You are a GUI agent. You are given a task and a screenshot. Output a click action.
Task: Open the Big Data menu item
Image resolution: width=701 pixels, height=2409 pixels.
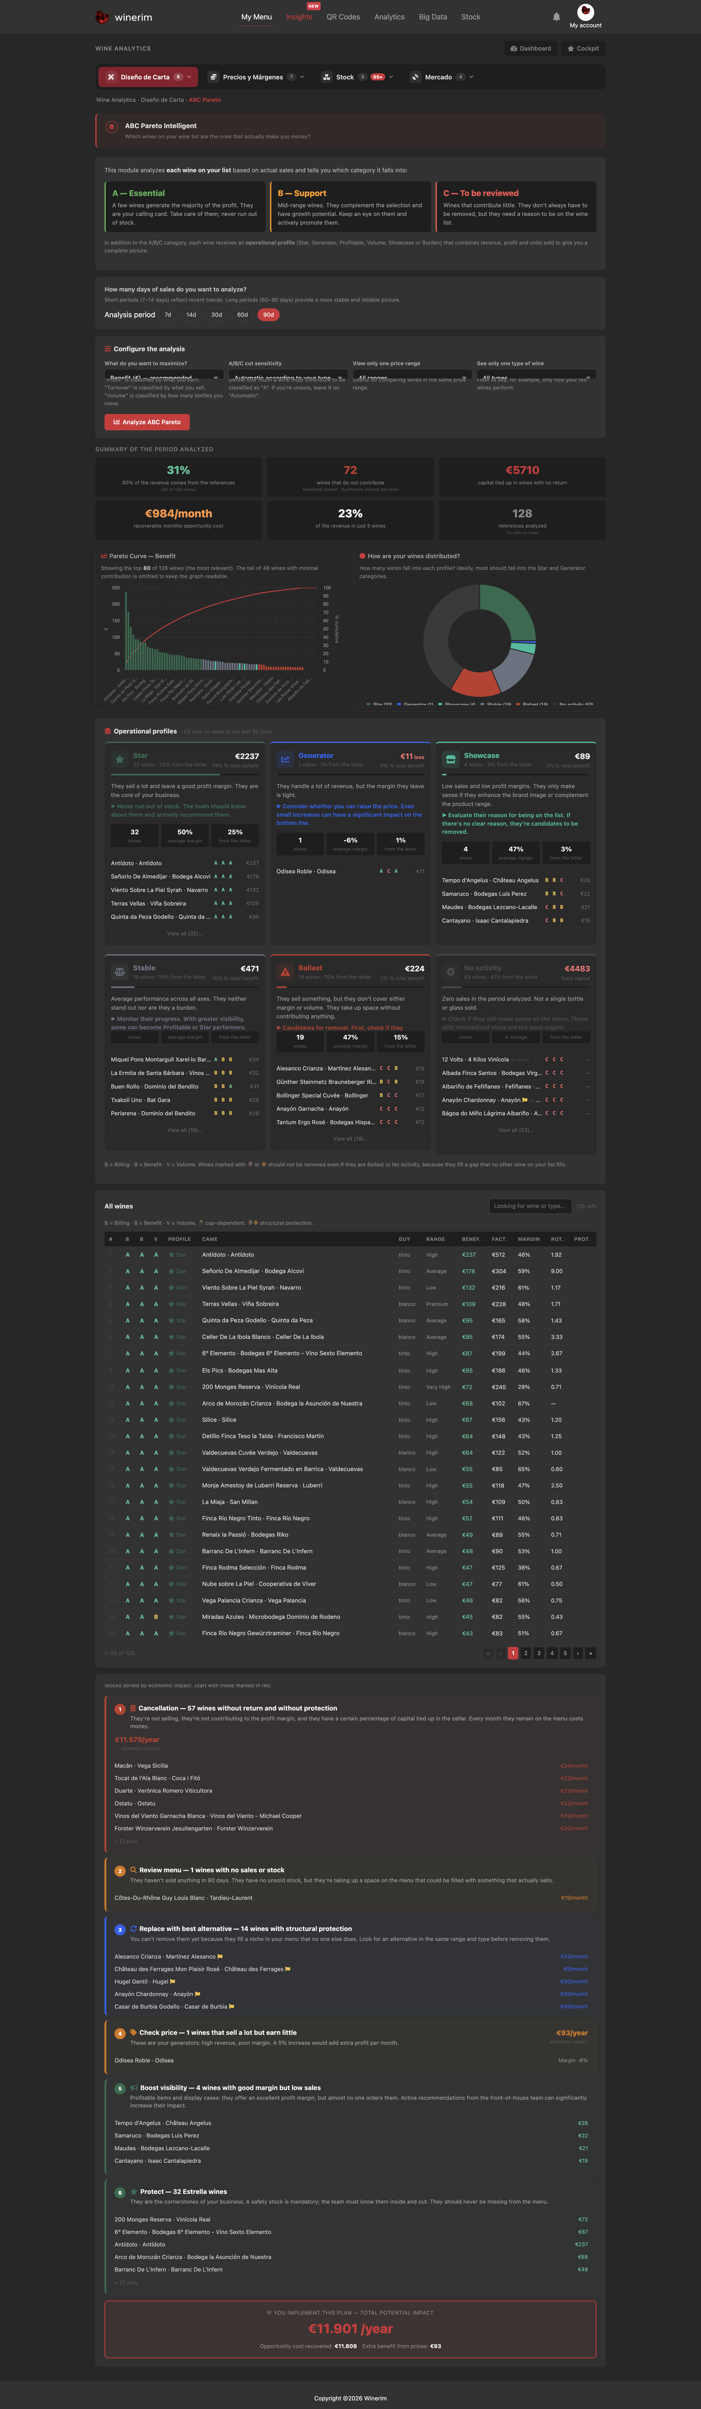click(433, 17)
